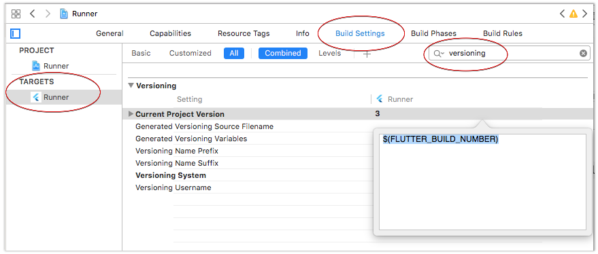The image size is (598, 254).
Task: Clear the versioning search field
Action: coord(583,54)
